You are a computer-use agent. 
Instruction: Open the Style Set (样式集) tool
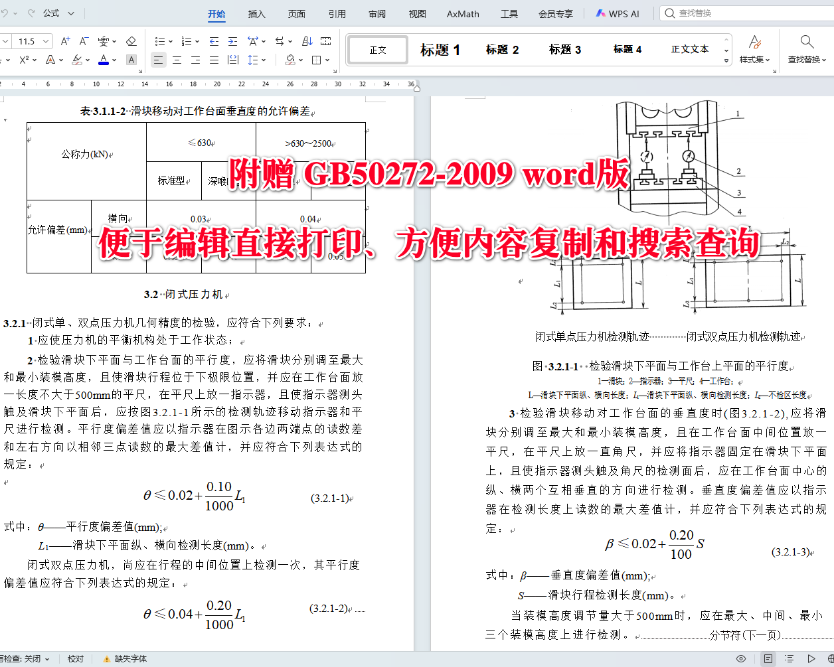click(x=755, y=49)
